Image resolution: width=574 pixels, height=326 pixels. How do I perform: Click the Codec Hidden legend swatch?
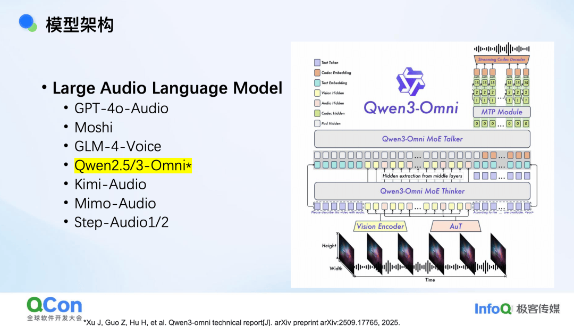click(317, 113)
